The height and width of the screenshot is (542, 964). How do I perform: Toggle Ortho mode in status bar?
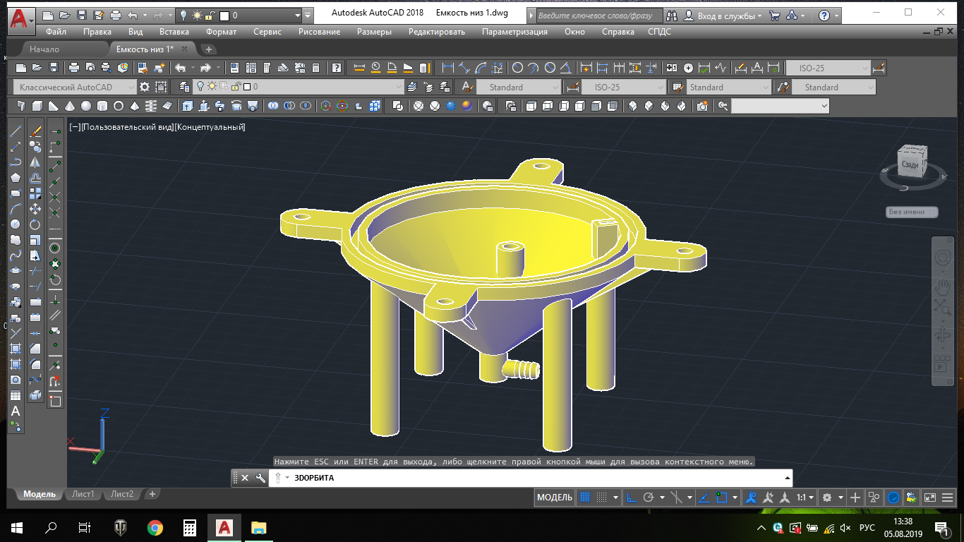[x=632, y=498]
